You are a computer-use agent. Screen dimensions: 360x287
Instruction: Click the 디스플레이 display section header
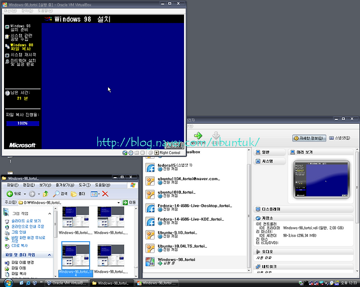coord(303,209)
